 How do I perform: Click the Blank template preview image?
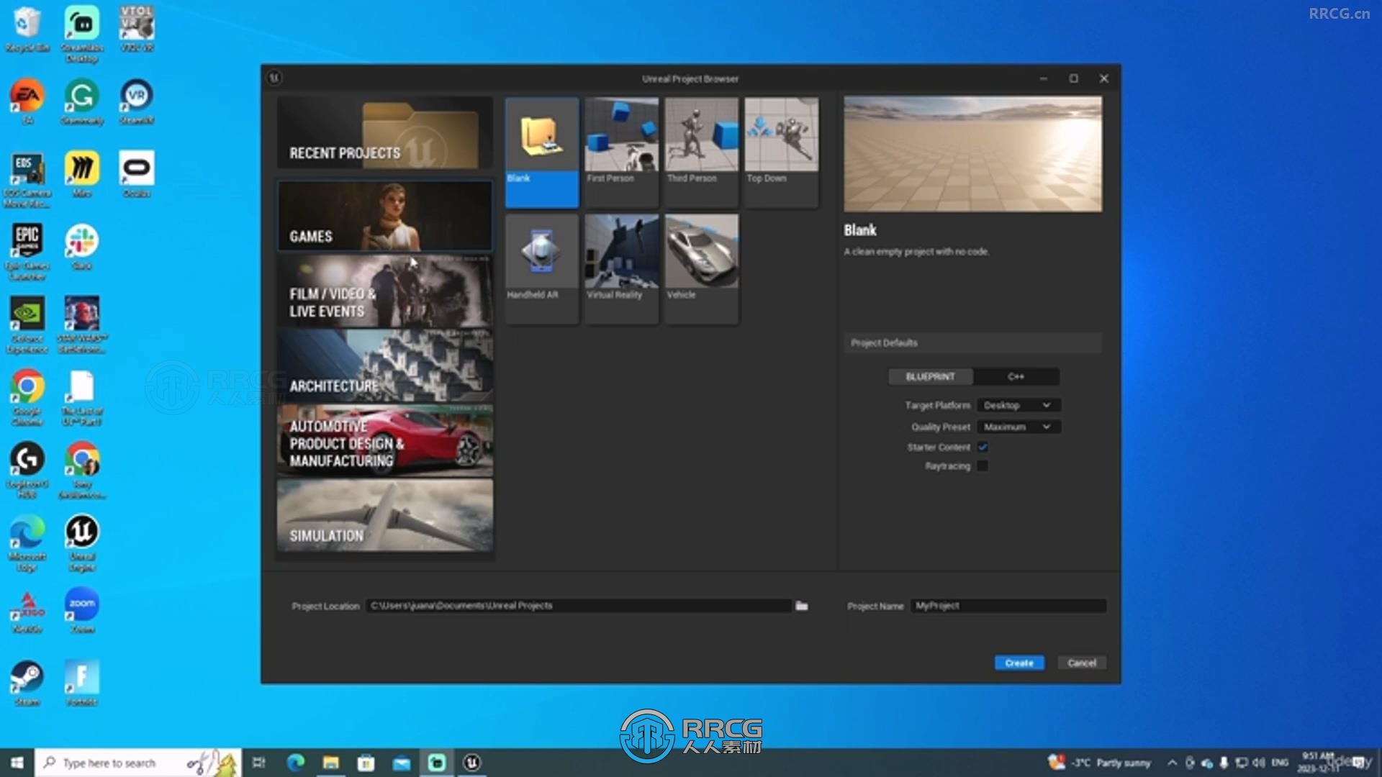[972, 154]
